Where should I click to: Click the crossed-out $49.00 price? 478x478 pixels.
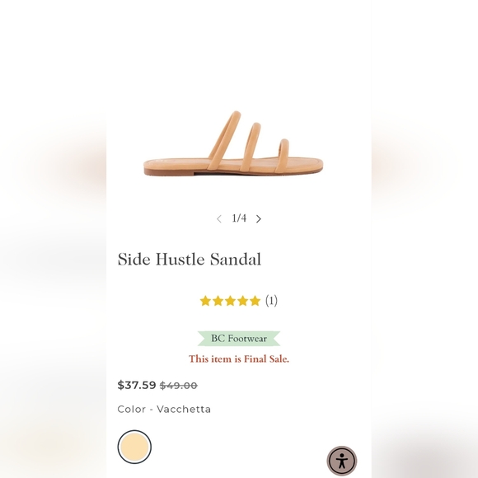pos(179,386)
